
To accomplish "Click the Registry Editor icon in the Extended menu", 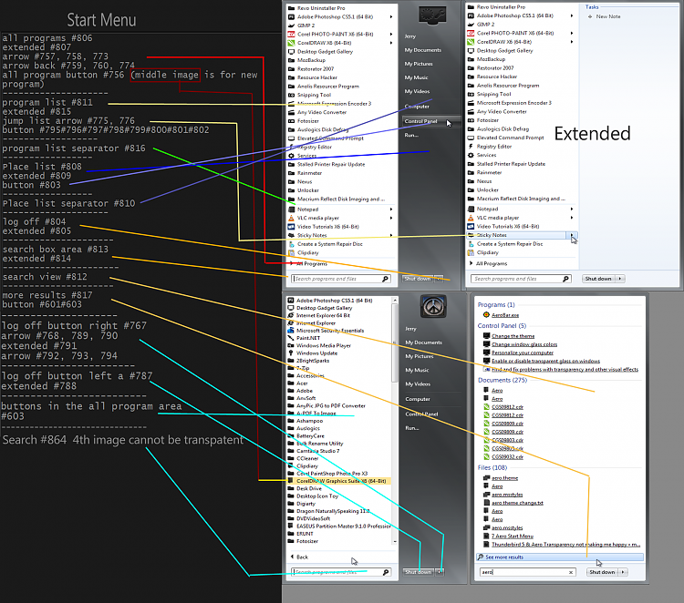I will pyautogui.click(x=471, y=147).
